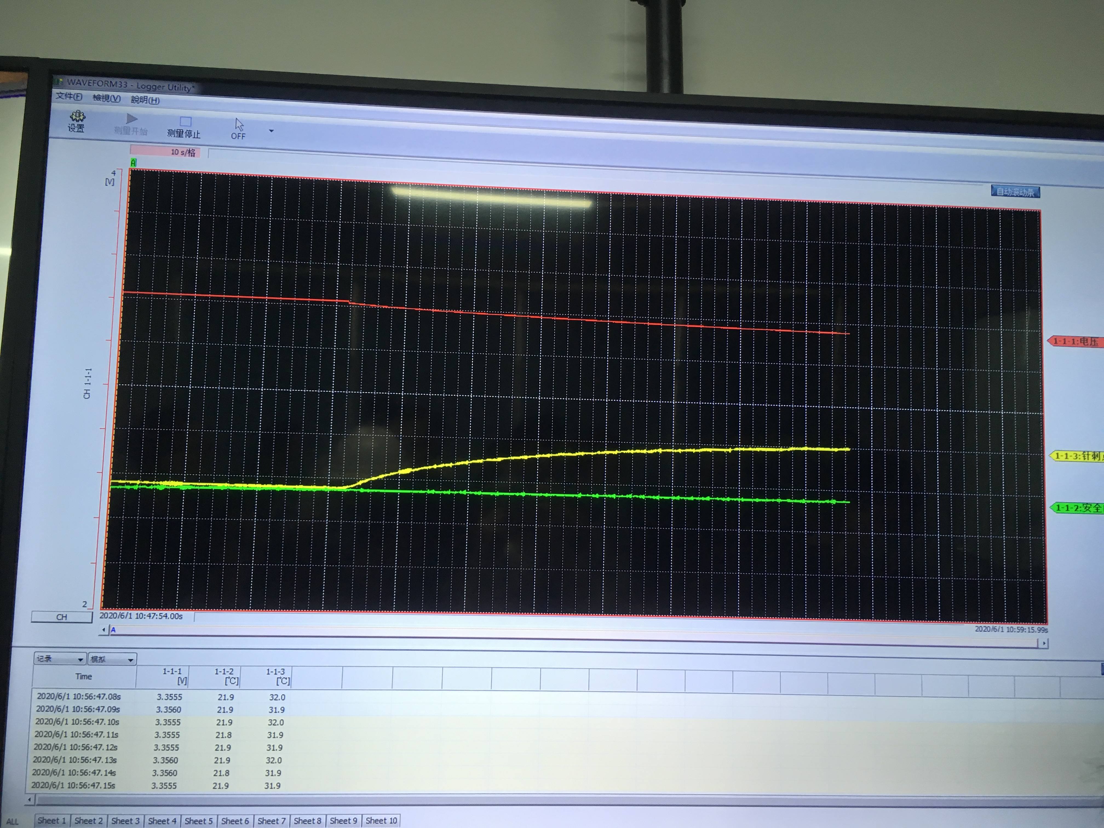Click the WAVEFORM33 Logger Utility title icon
Screen dimensions: 1104x828
click(x=59, y=81)
